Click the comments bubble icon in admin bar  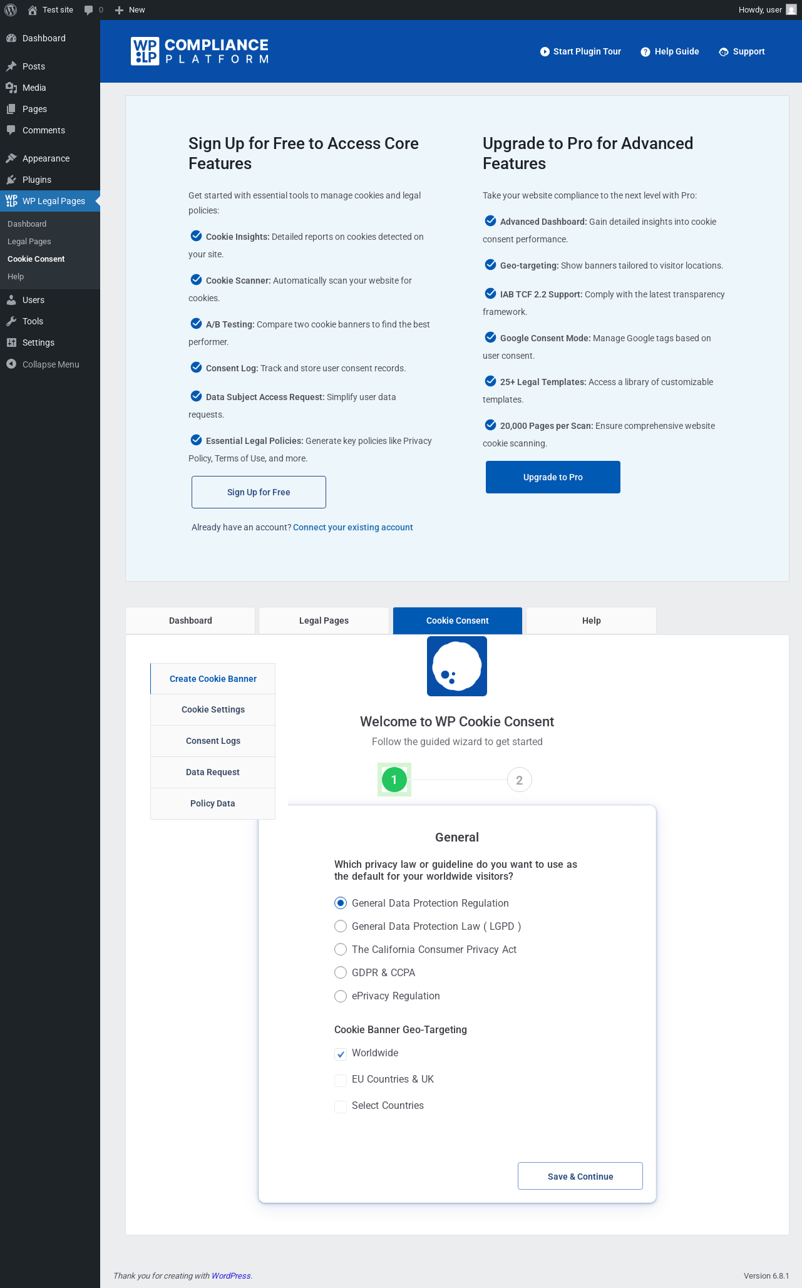(88, 10)
